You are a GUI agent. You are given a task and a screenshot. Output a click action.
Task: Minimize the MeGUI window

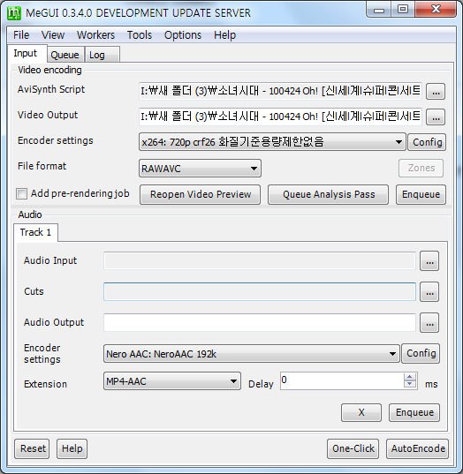click(379, 10)
